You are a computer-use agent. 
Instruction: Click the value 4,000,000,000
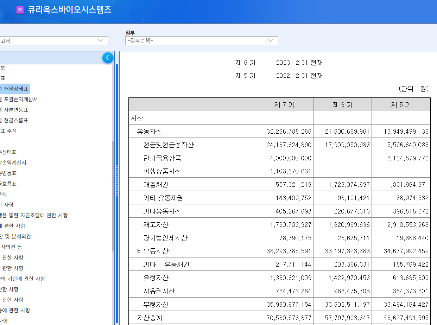tap(291, 158)
